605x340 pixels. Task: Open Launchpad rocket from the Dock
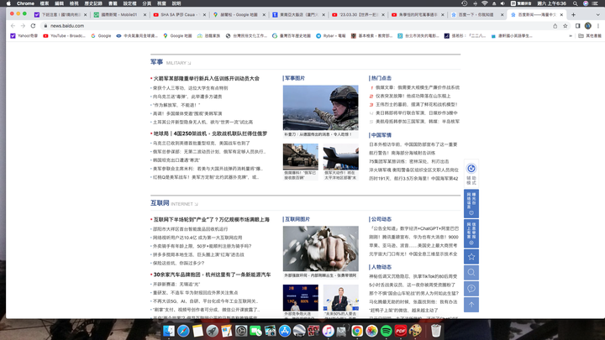click(213, 331)
